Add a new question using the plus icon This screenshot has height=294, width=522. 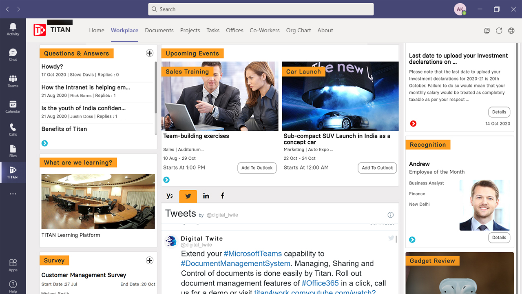coord(149,53)
